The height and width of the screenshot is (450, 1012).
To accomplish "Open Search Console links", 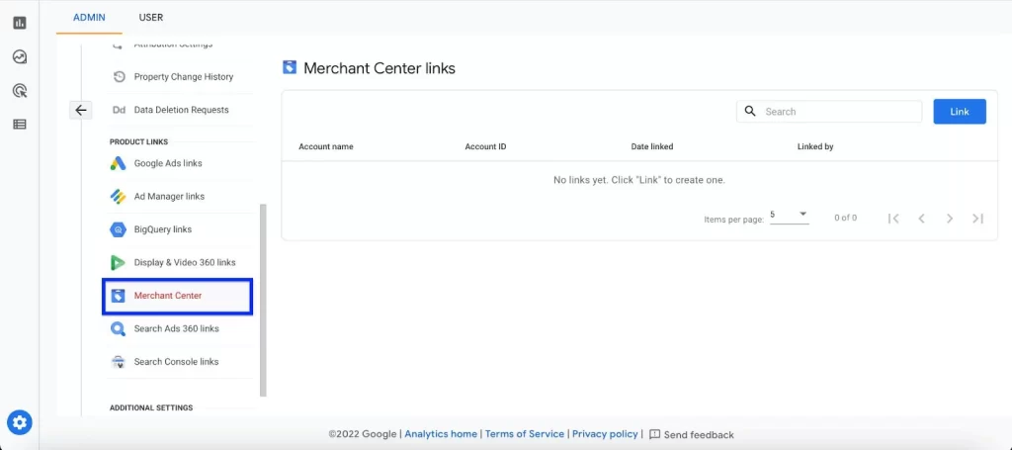I will click(176, 362).
